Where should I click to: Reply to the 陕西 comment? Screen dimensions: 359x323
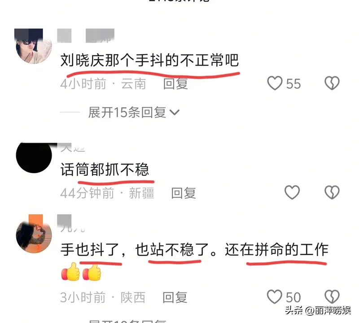(x=175, y=297)
